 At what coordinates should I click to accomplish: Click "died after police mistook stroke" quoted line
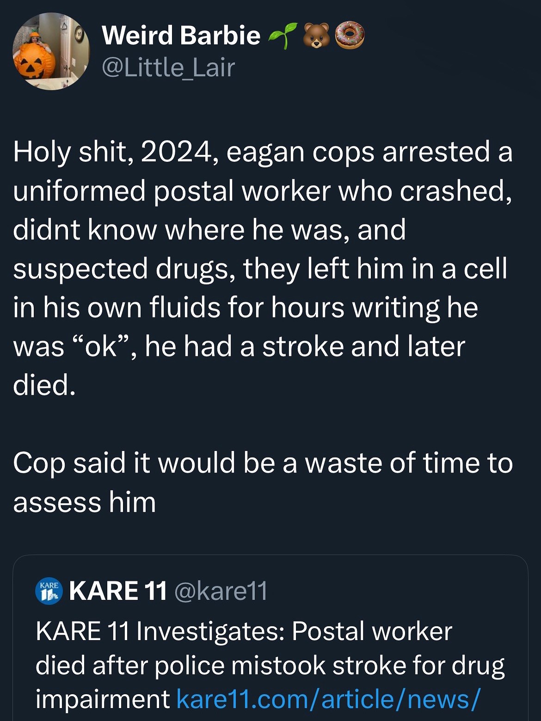tap(270, 665)
